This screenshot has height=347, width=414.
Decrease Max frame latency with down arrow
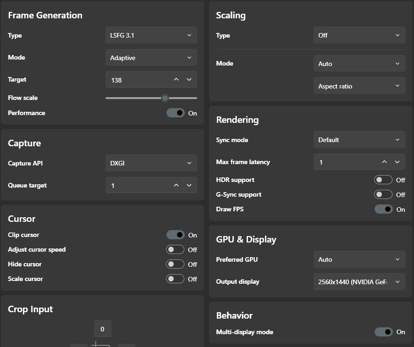(397, 162)
